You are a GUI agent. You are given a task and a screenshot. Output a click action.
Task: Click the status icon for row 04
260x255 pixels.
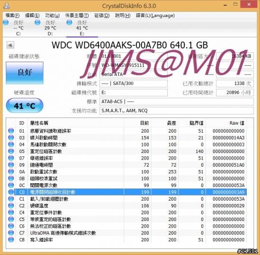pos(11,144)
